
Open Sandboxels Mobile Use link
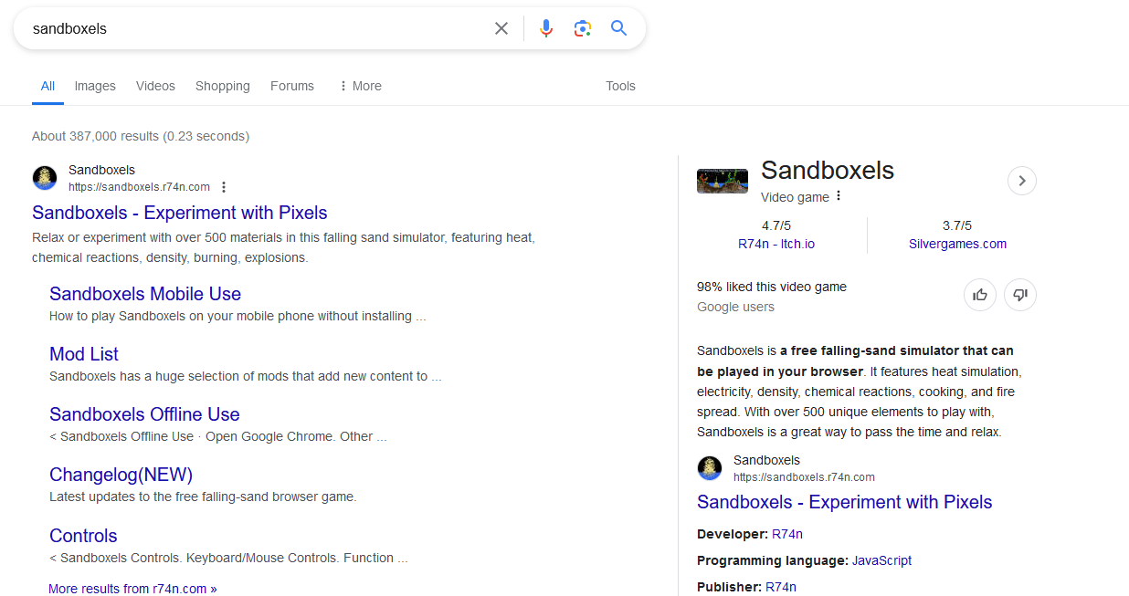(145, 294)
